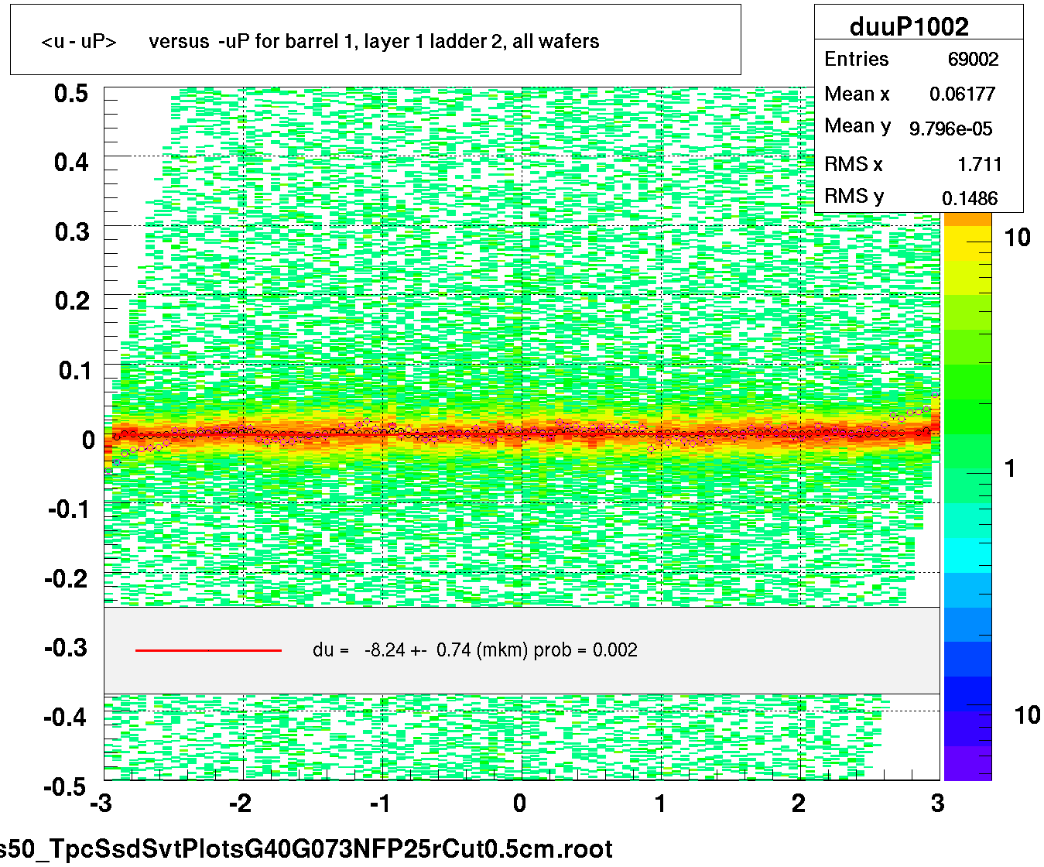
Task: Click the y-axis label 0.3
Action: tap(71, 232)
